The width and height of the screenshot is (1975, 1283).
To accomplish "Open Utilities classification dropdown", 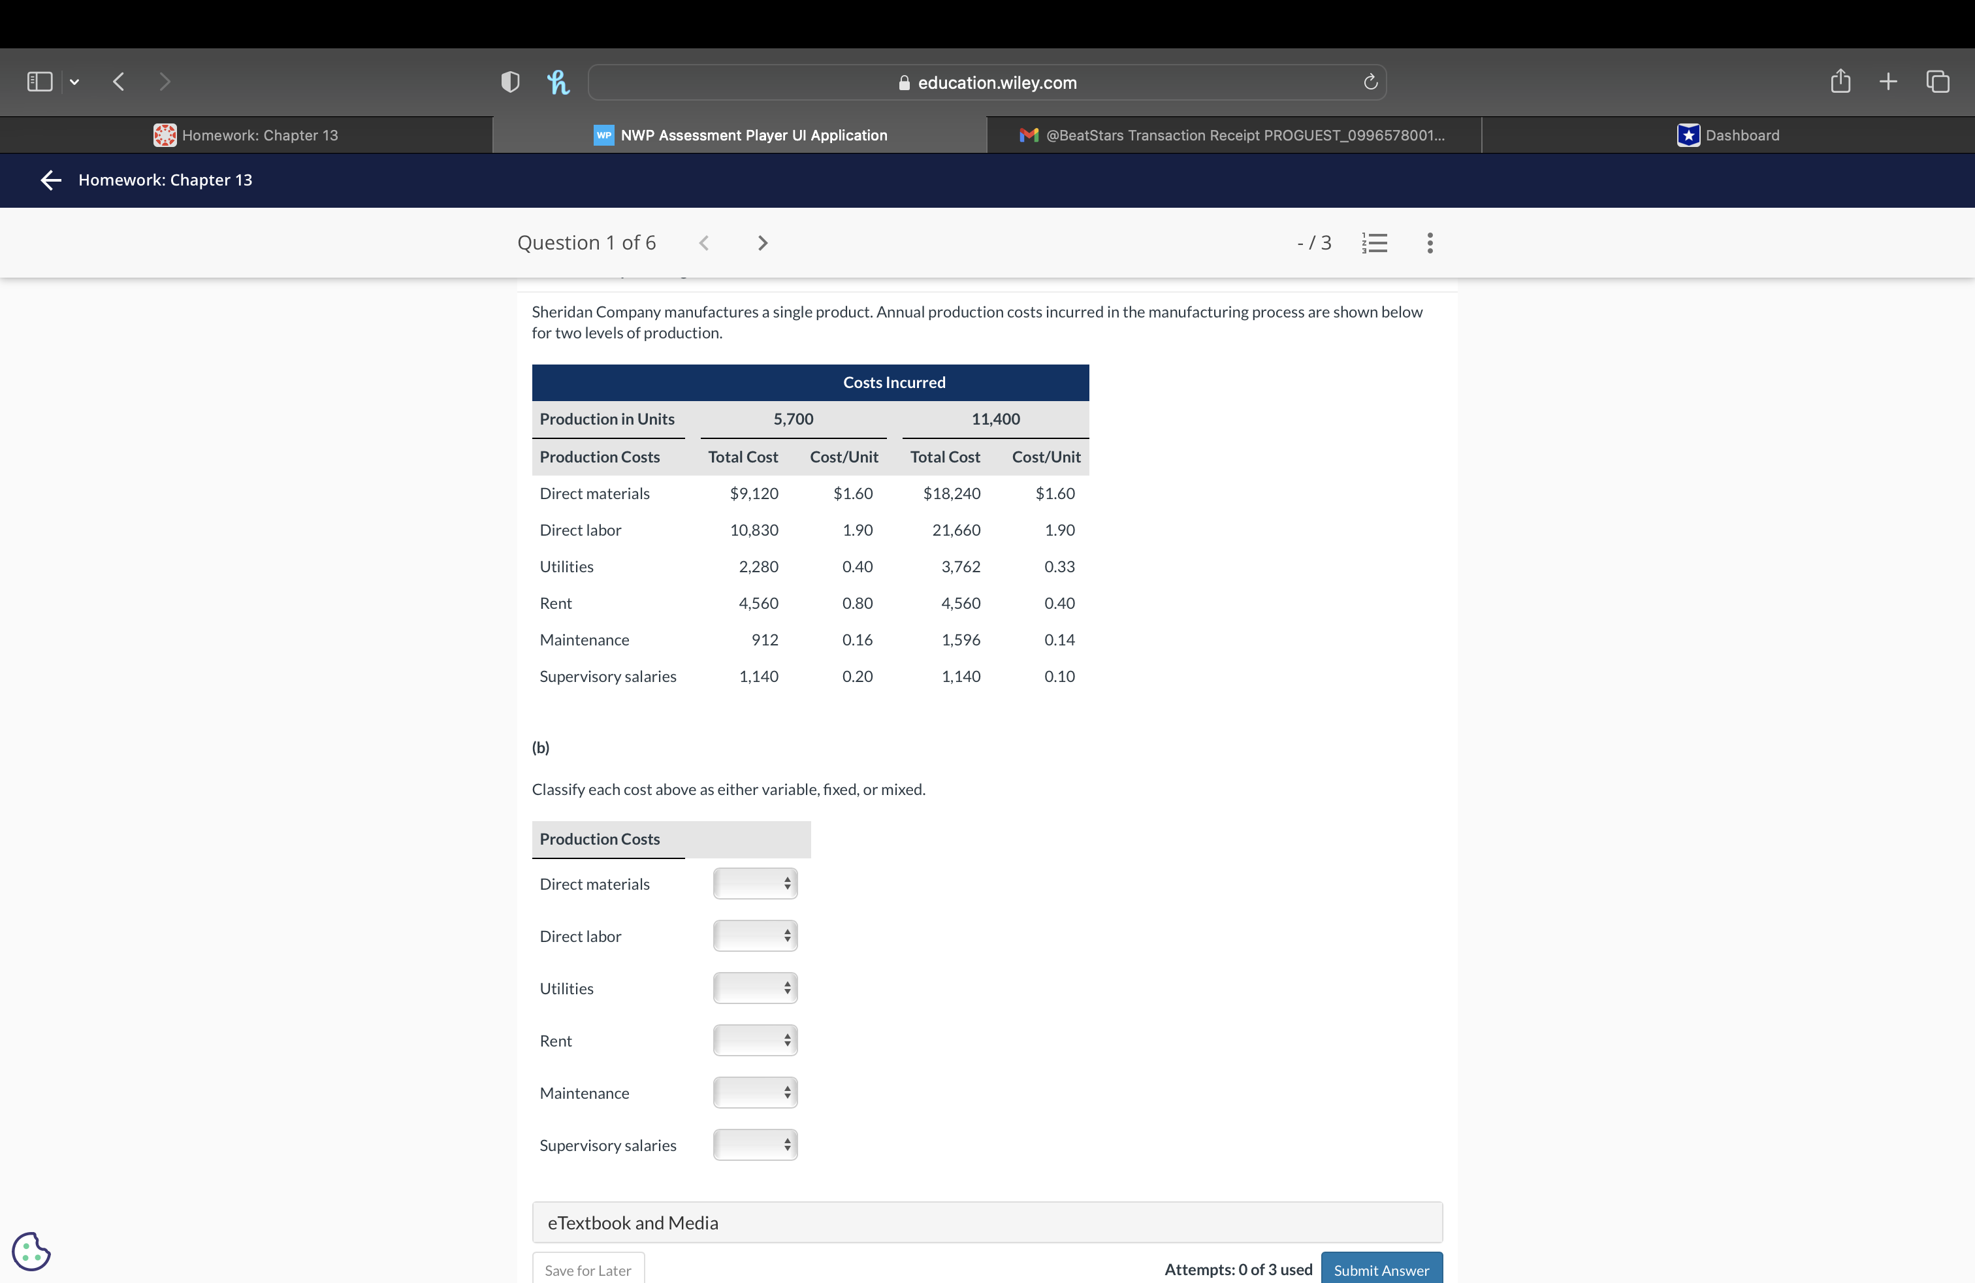I will (754, 988).
